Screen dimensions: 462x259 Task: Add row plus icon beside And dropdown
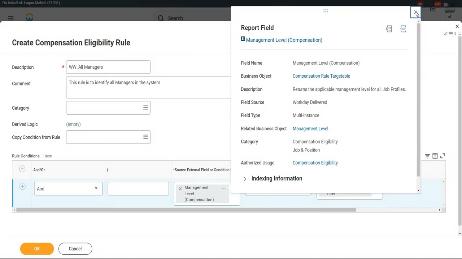point(22,186)
